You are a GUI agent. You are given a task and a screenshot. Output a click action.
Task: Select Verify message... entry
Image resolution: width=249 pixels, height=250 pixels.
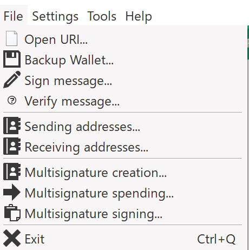123,100
